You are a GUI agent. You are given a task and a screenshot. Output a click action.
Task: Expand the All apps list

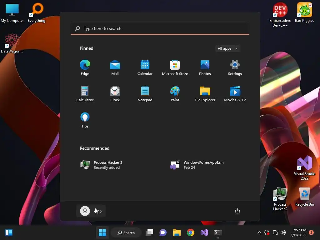pos(227,48)
